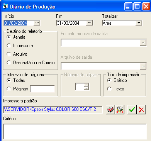Open the Início date picker ellipsis button
This screenshot has height=141, width=151.
point(37,23)
